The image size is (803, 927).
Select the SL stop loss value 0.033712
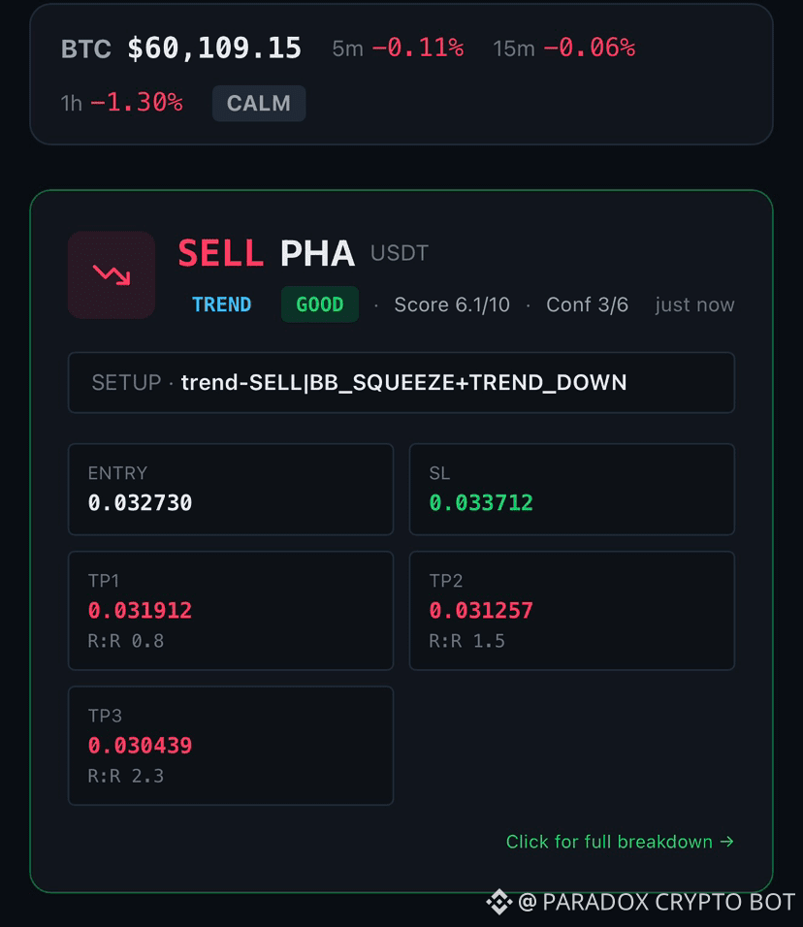pyautogui.click(x=481, y=502)
